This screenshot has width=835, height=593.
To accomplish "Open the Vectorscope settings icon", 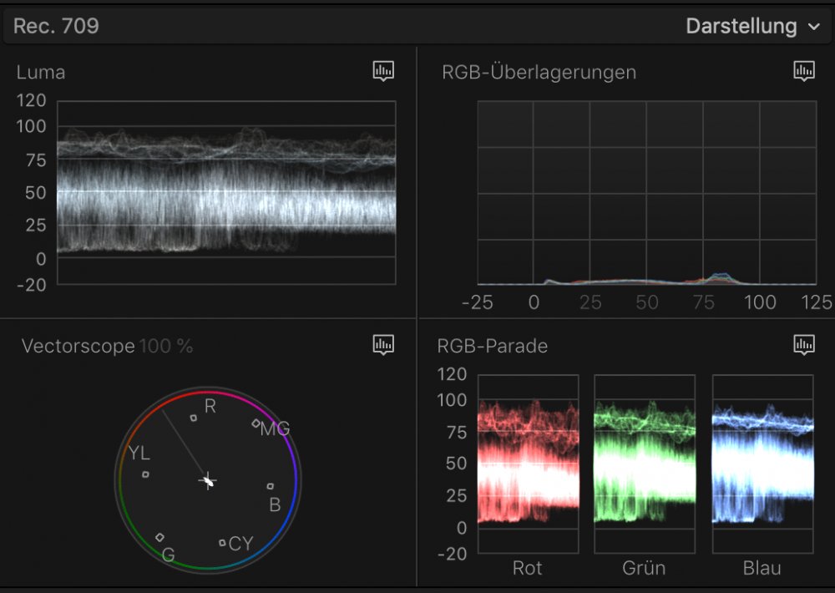I will tap(383, 344).
